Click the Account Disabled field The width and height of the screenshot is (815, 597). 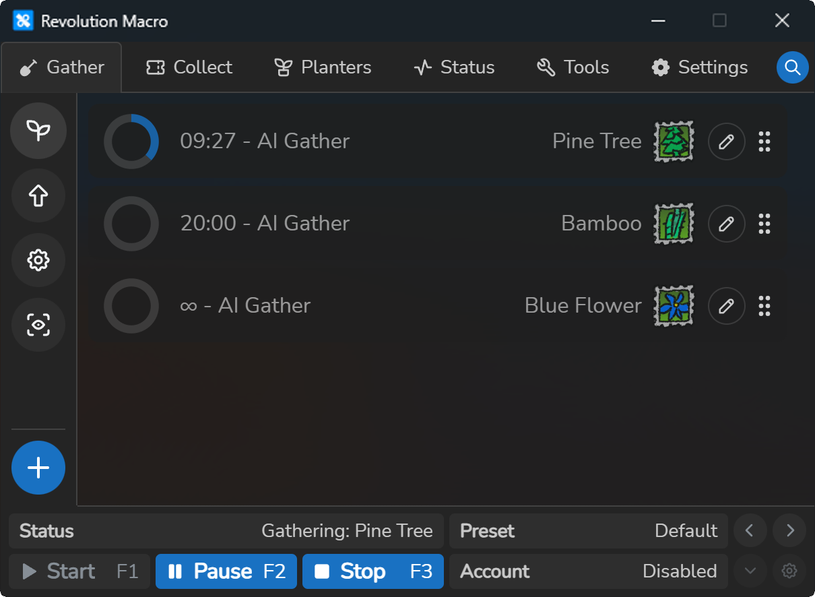[x=589, y=571]
